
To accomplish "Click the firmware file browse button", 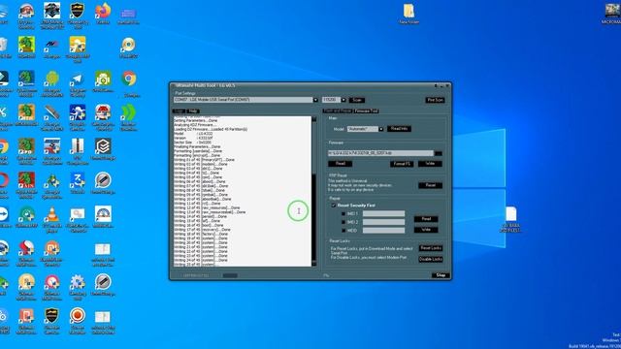I will coord(438,153).
